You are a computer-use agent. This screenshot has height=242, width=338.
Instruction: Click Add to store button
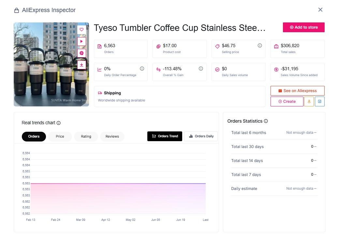pos(303,27)
